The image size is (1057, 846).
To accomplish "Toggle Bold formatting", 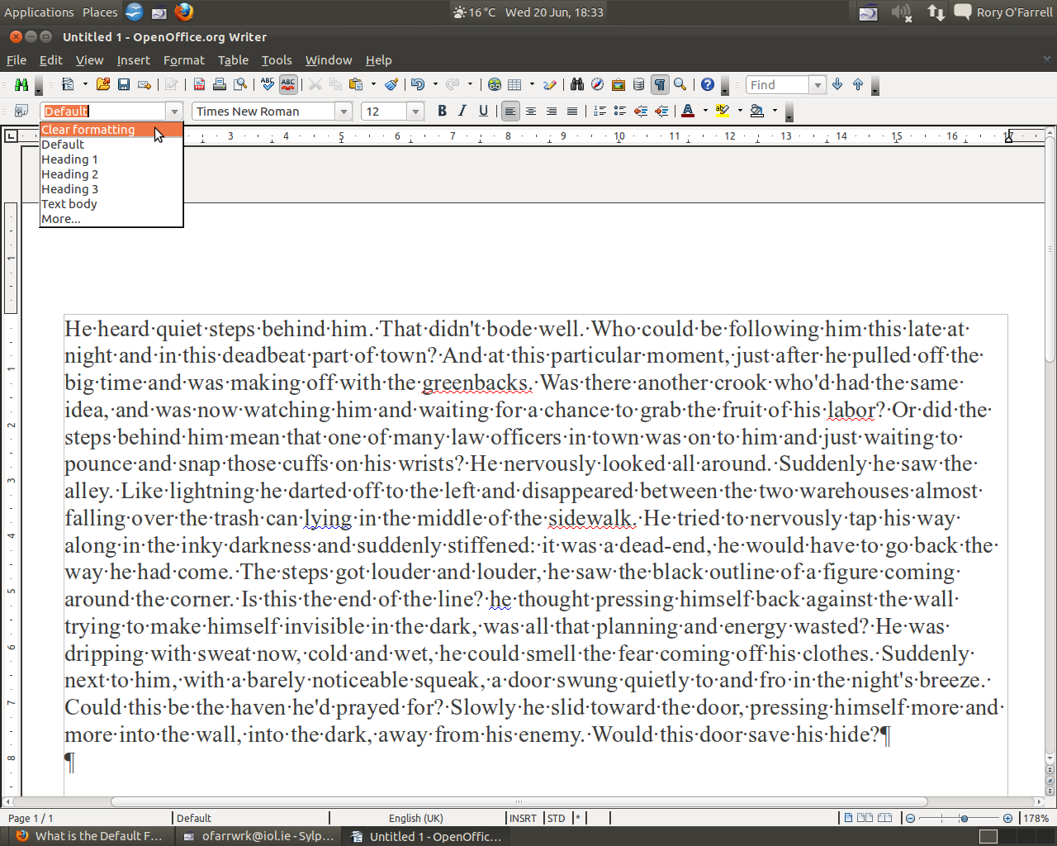I will pyautogui.click(x=442, y=111).
